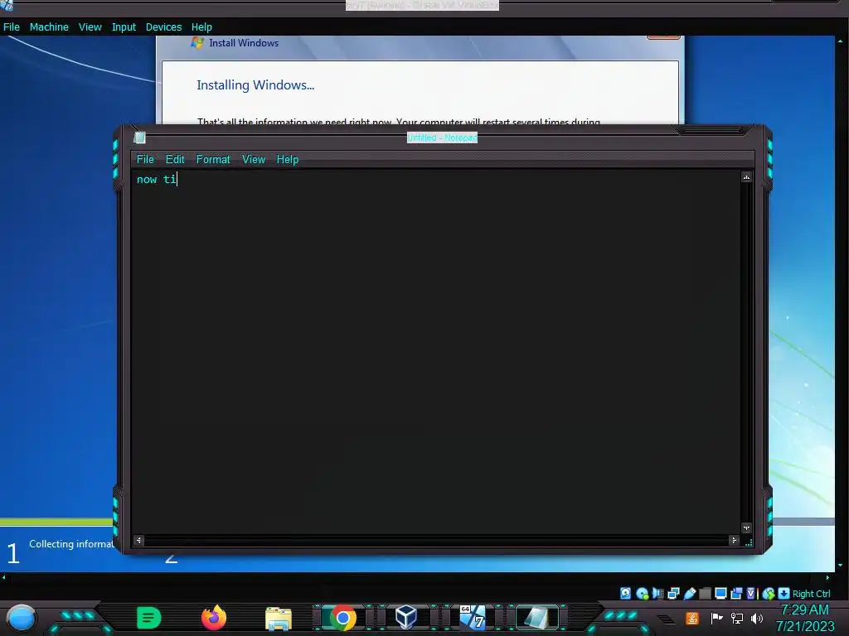Click VM view vertical scrollbar up arrow

pyautogui.click(x=841, y=41)
